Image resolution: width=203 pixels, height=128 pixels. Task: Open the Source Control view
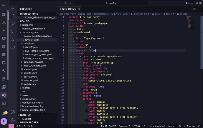[13, 32]
